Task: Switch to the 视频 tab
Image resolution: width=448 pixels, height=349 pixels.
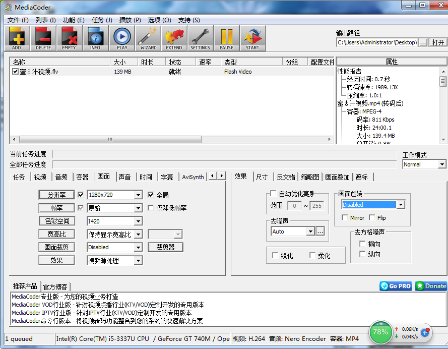Action: click(x=40, y=177)
